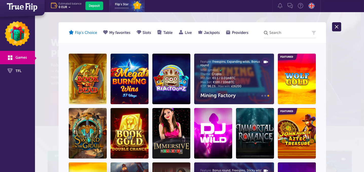Open the filter funnel icon

pos(314,33)
